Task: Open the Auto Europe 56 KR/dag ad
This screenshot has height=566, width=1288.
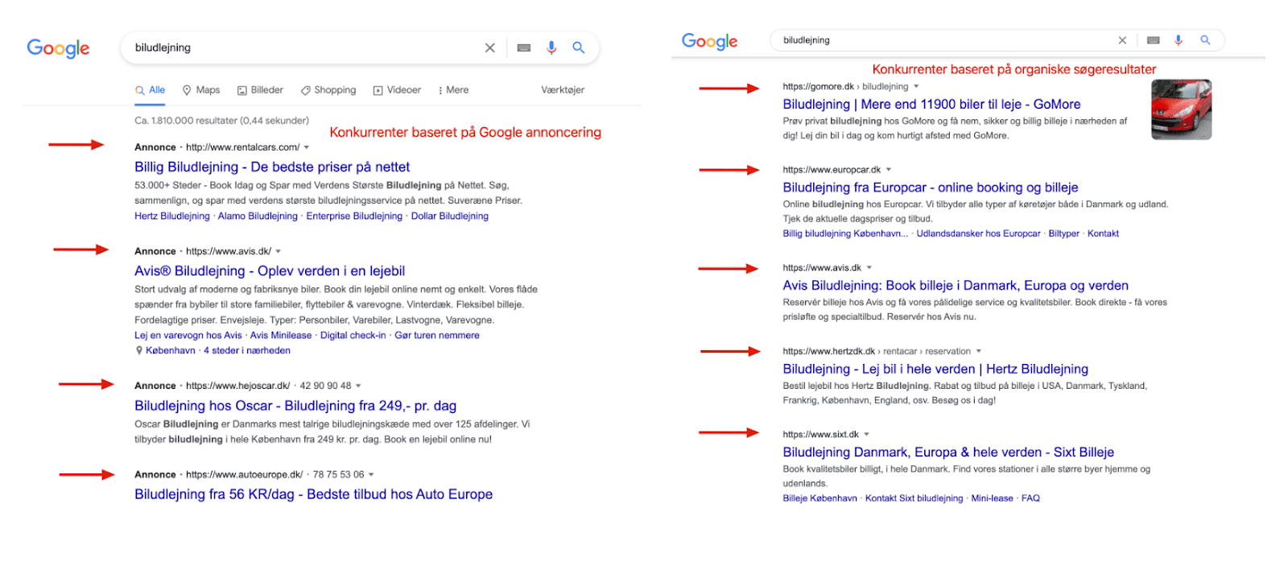Action: [x=313, y=494]
